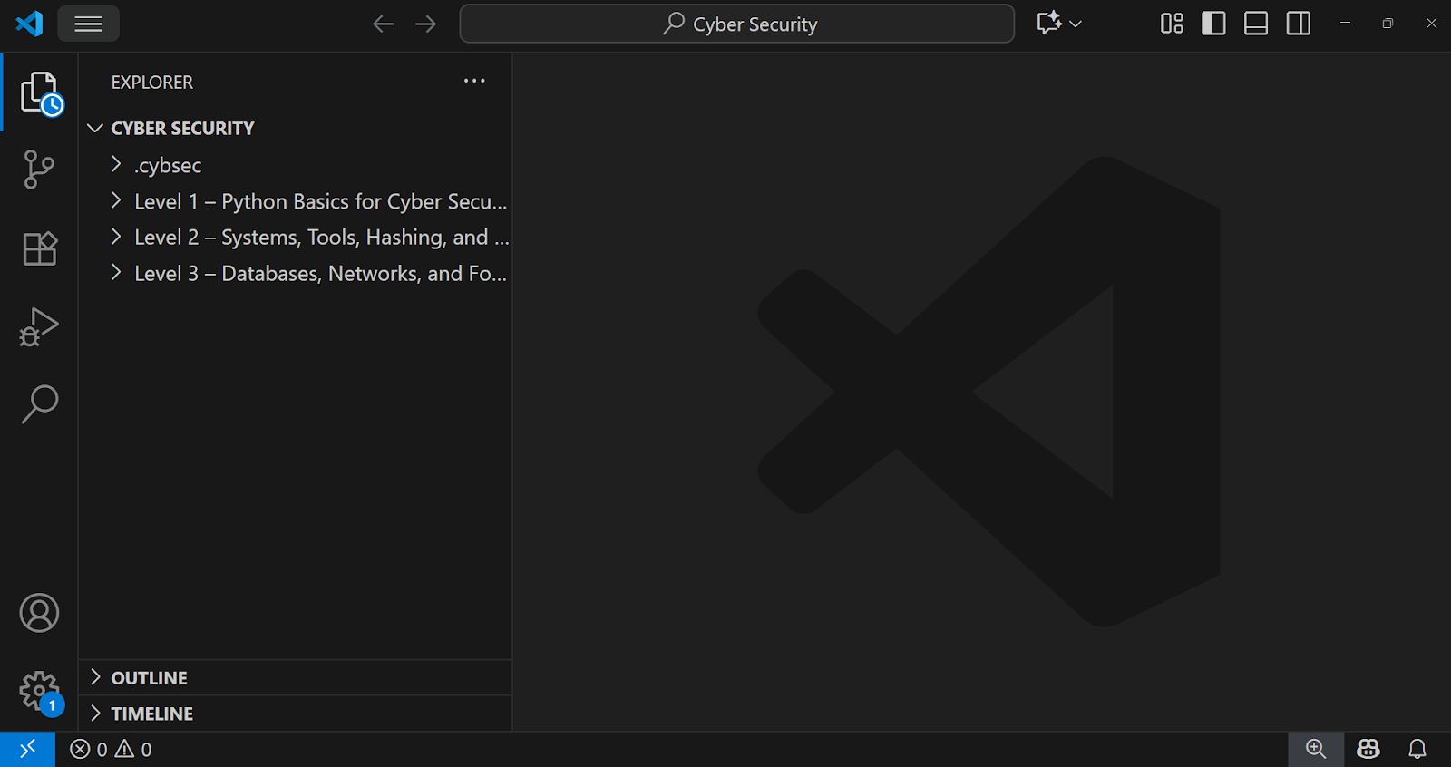Viewport: 1451px width, 767px height.
Task: Expand the OUTLINE section
Action: click(x=149, y=678)
